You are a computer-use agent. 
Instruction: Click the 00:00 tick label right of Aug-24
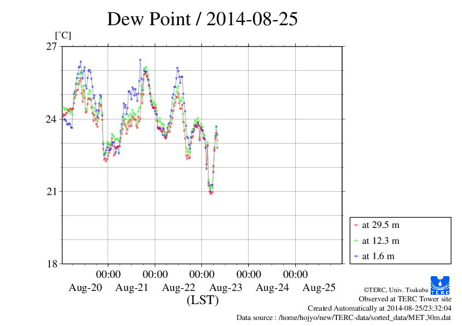pos(296,274)
